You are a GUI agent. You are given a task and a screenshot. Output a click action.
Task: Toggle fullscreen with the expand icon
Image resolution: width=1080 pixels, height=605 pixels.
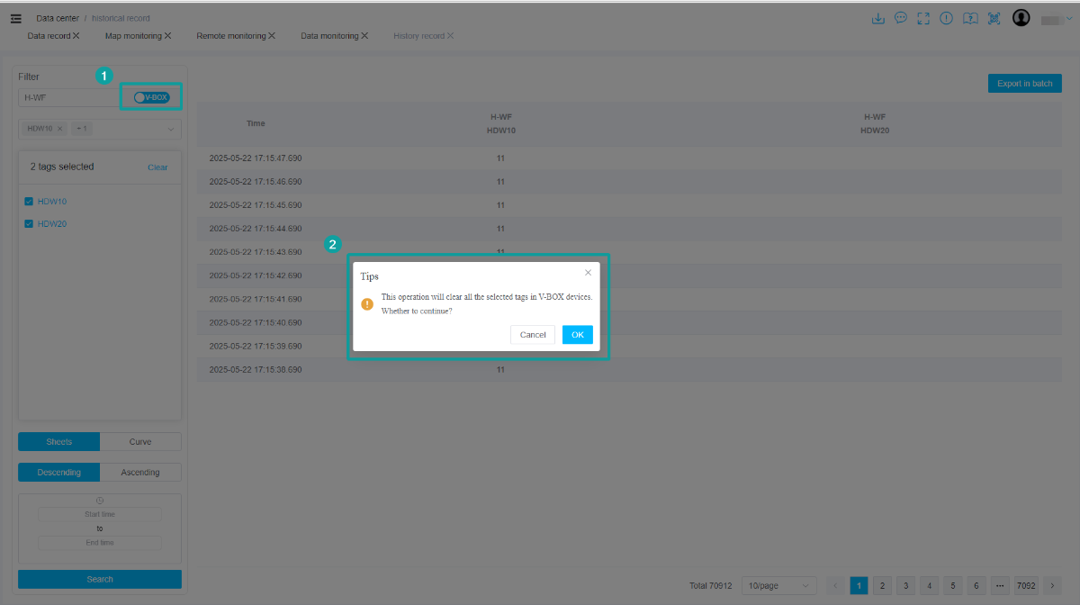[923, 18]
